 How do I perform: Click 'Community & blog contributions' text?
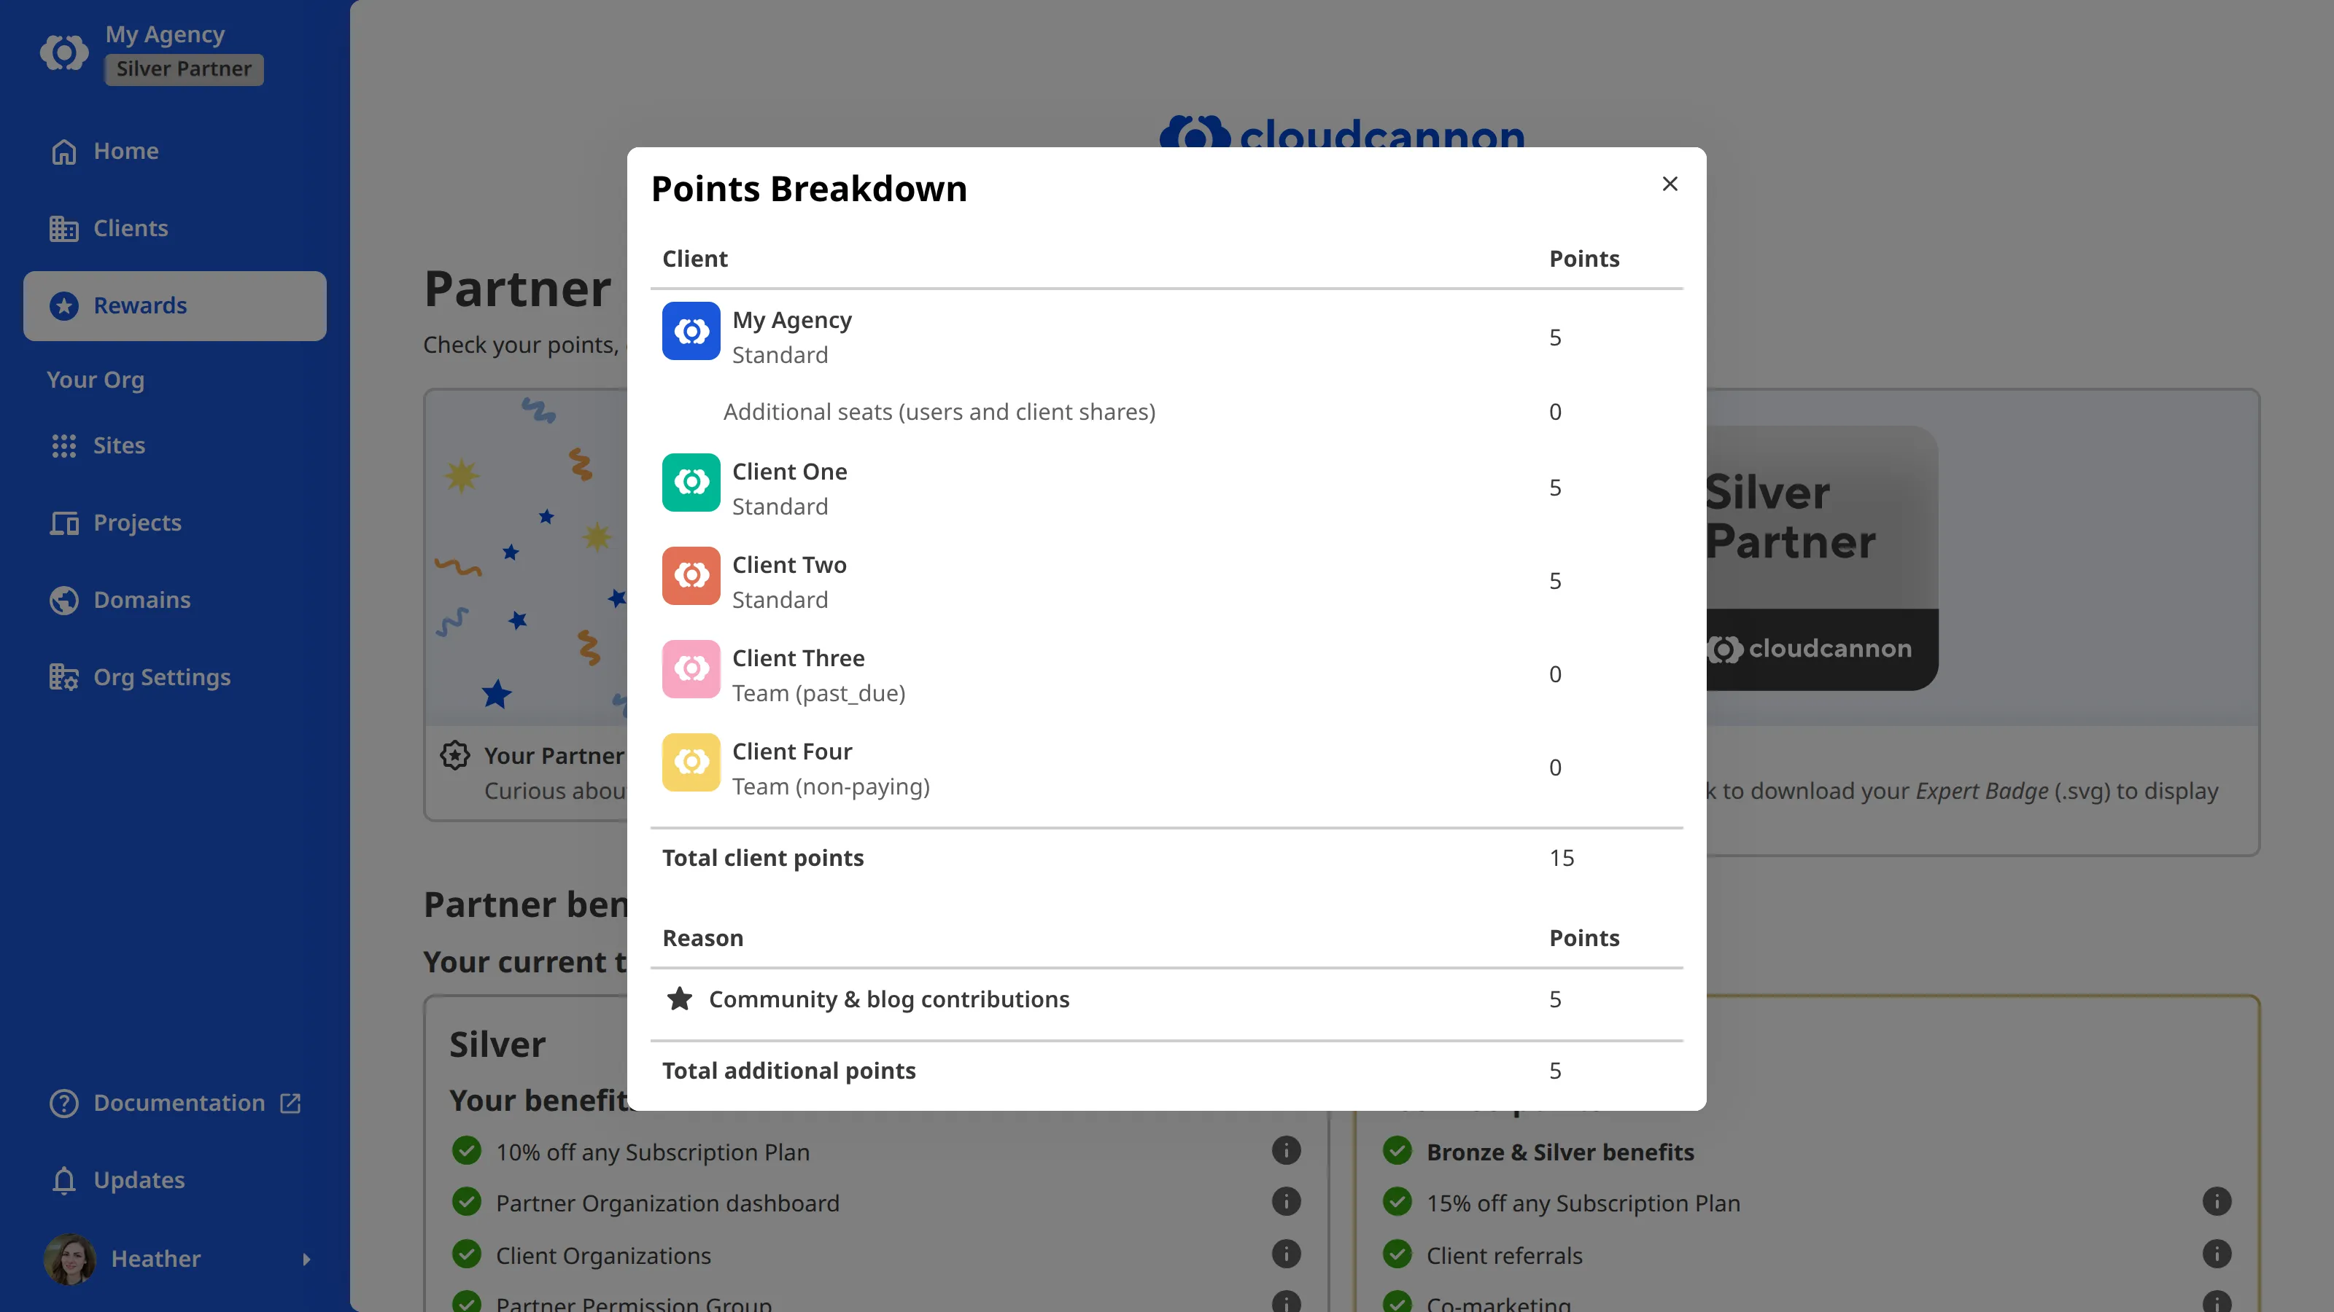pyautogui.click(x=889, y=999)
